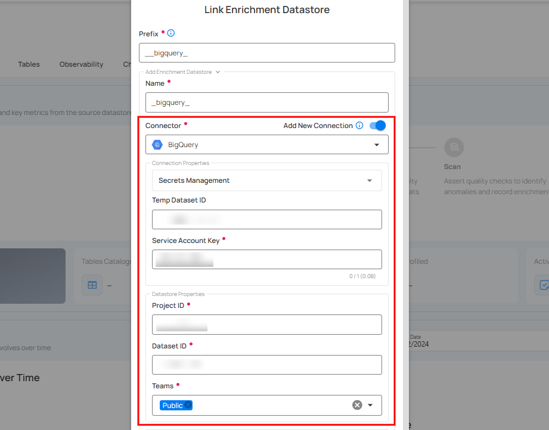
Task: Disable the Add New Connection toggle
Action: [x=377, y=126]
